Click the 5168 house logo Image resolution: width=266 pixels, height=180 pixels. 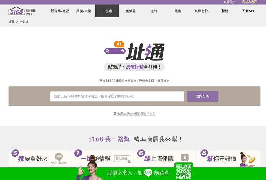(22, 11)
